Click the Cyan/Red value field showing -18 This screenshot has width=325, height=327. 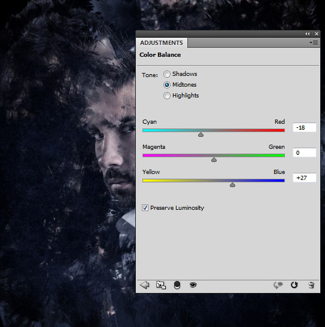tap(305, 127)
